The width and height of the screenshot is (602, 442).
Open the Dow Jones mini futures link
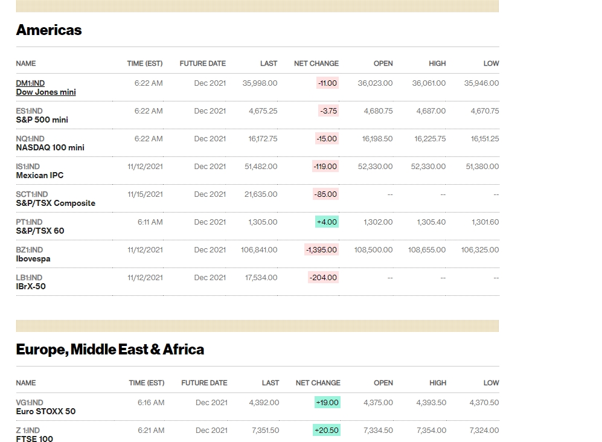(x=46, y=88)
